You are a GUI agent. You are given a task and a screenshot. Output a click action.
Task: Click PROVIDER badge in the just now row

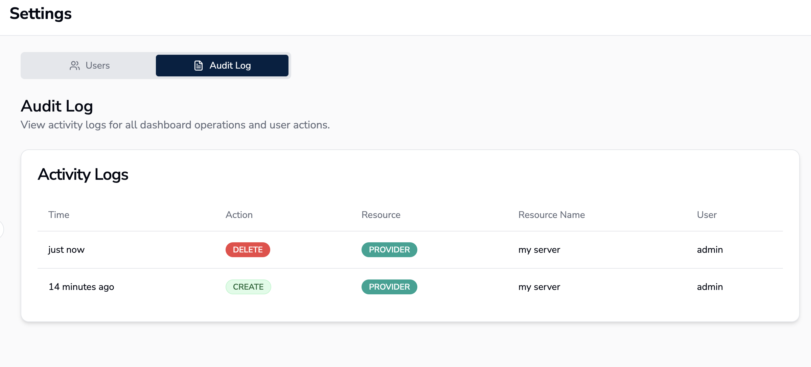point(389,250)
